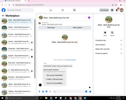This screenshot has height=100, width=126.
Task: Open the Carmen conversation
Action: coord(17,35)
